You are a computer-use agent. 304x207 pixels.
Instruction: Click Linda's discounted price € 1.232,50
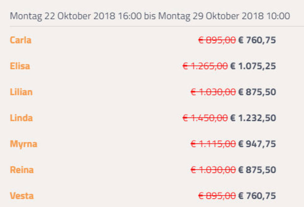[x=253, y=118]
